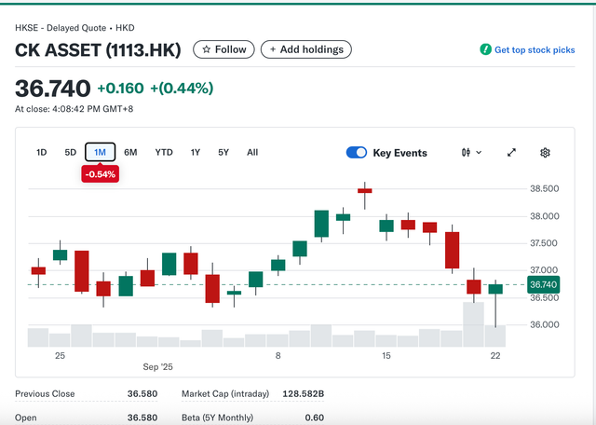Expand chart to fullscreen with arrows icon
Image resolution: width=596 pixels, height=425 pixels.
511,153
